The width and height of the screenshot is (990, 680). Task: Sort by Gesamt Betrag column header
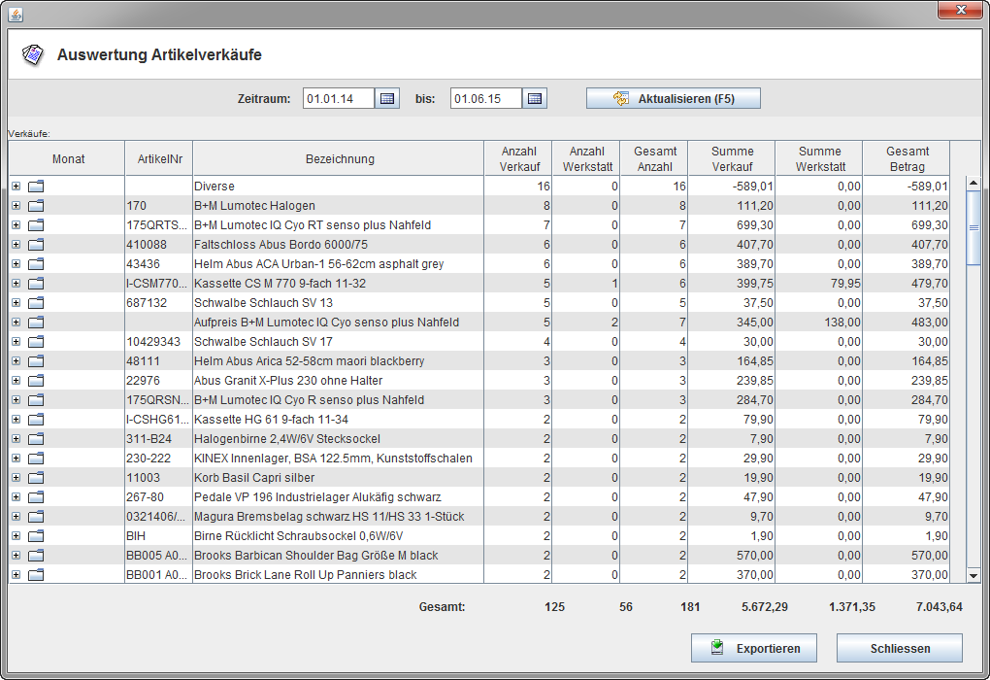tap(907, 159)
